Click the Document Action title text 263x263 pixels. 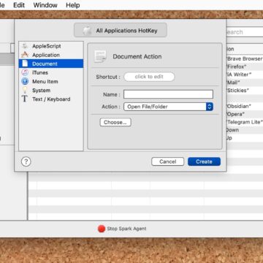pyautogui.click(x=137, y=56)
